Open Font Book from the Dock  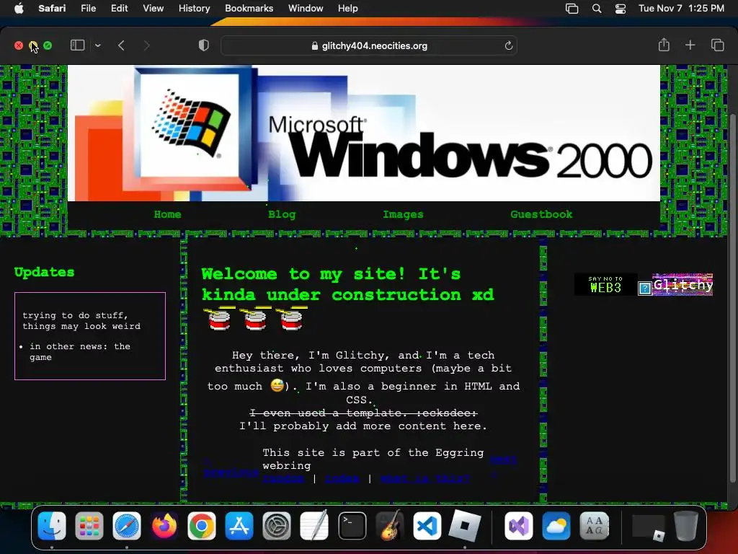click(x=594, y=526)
